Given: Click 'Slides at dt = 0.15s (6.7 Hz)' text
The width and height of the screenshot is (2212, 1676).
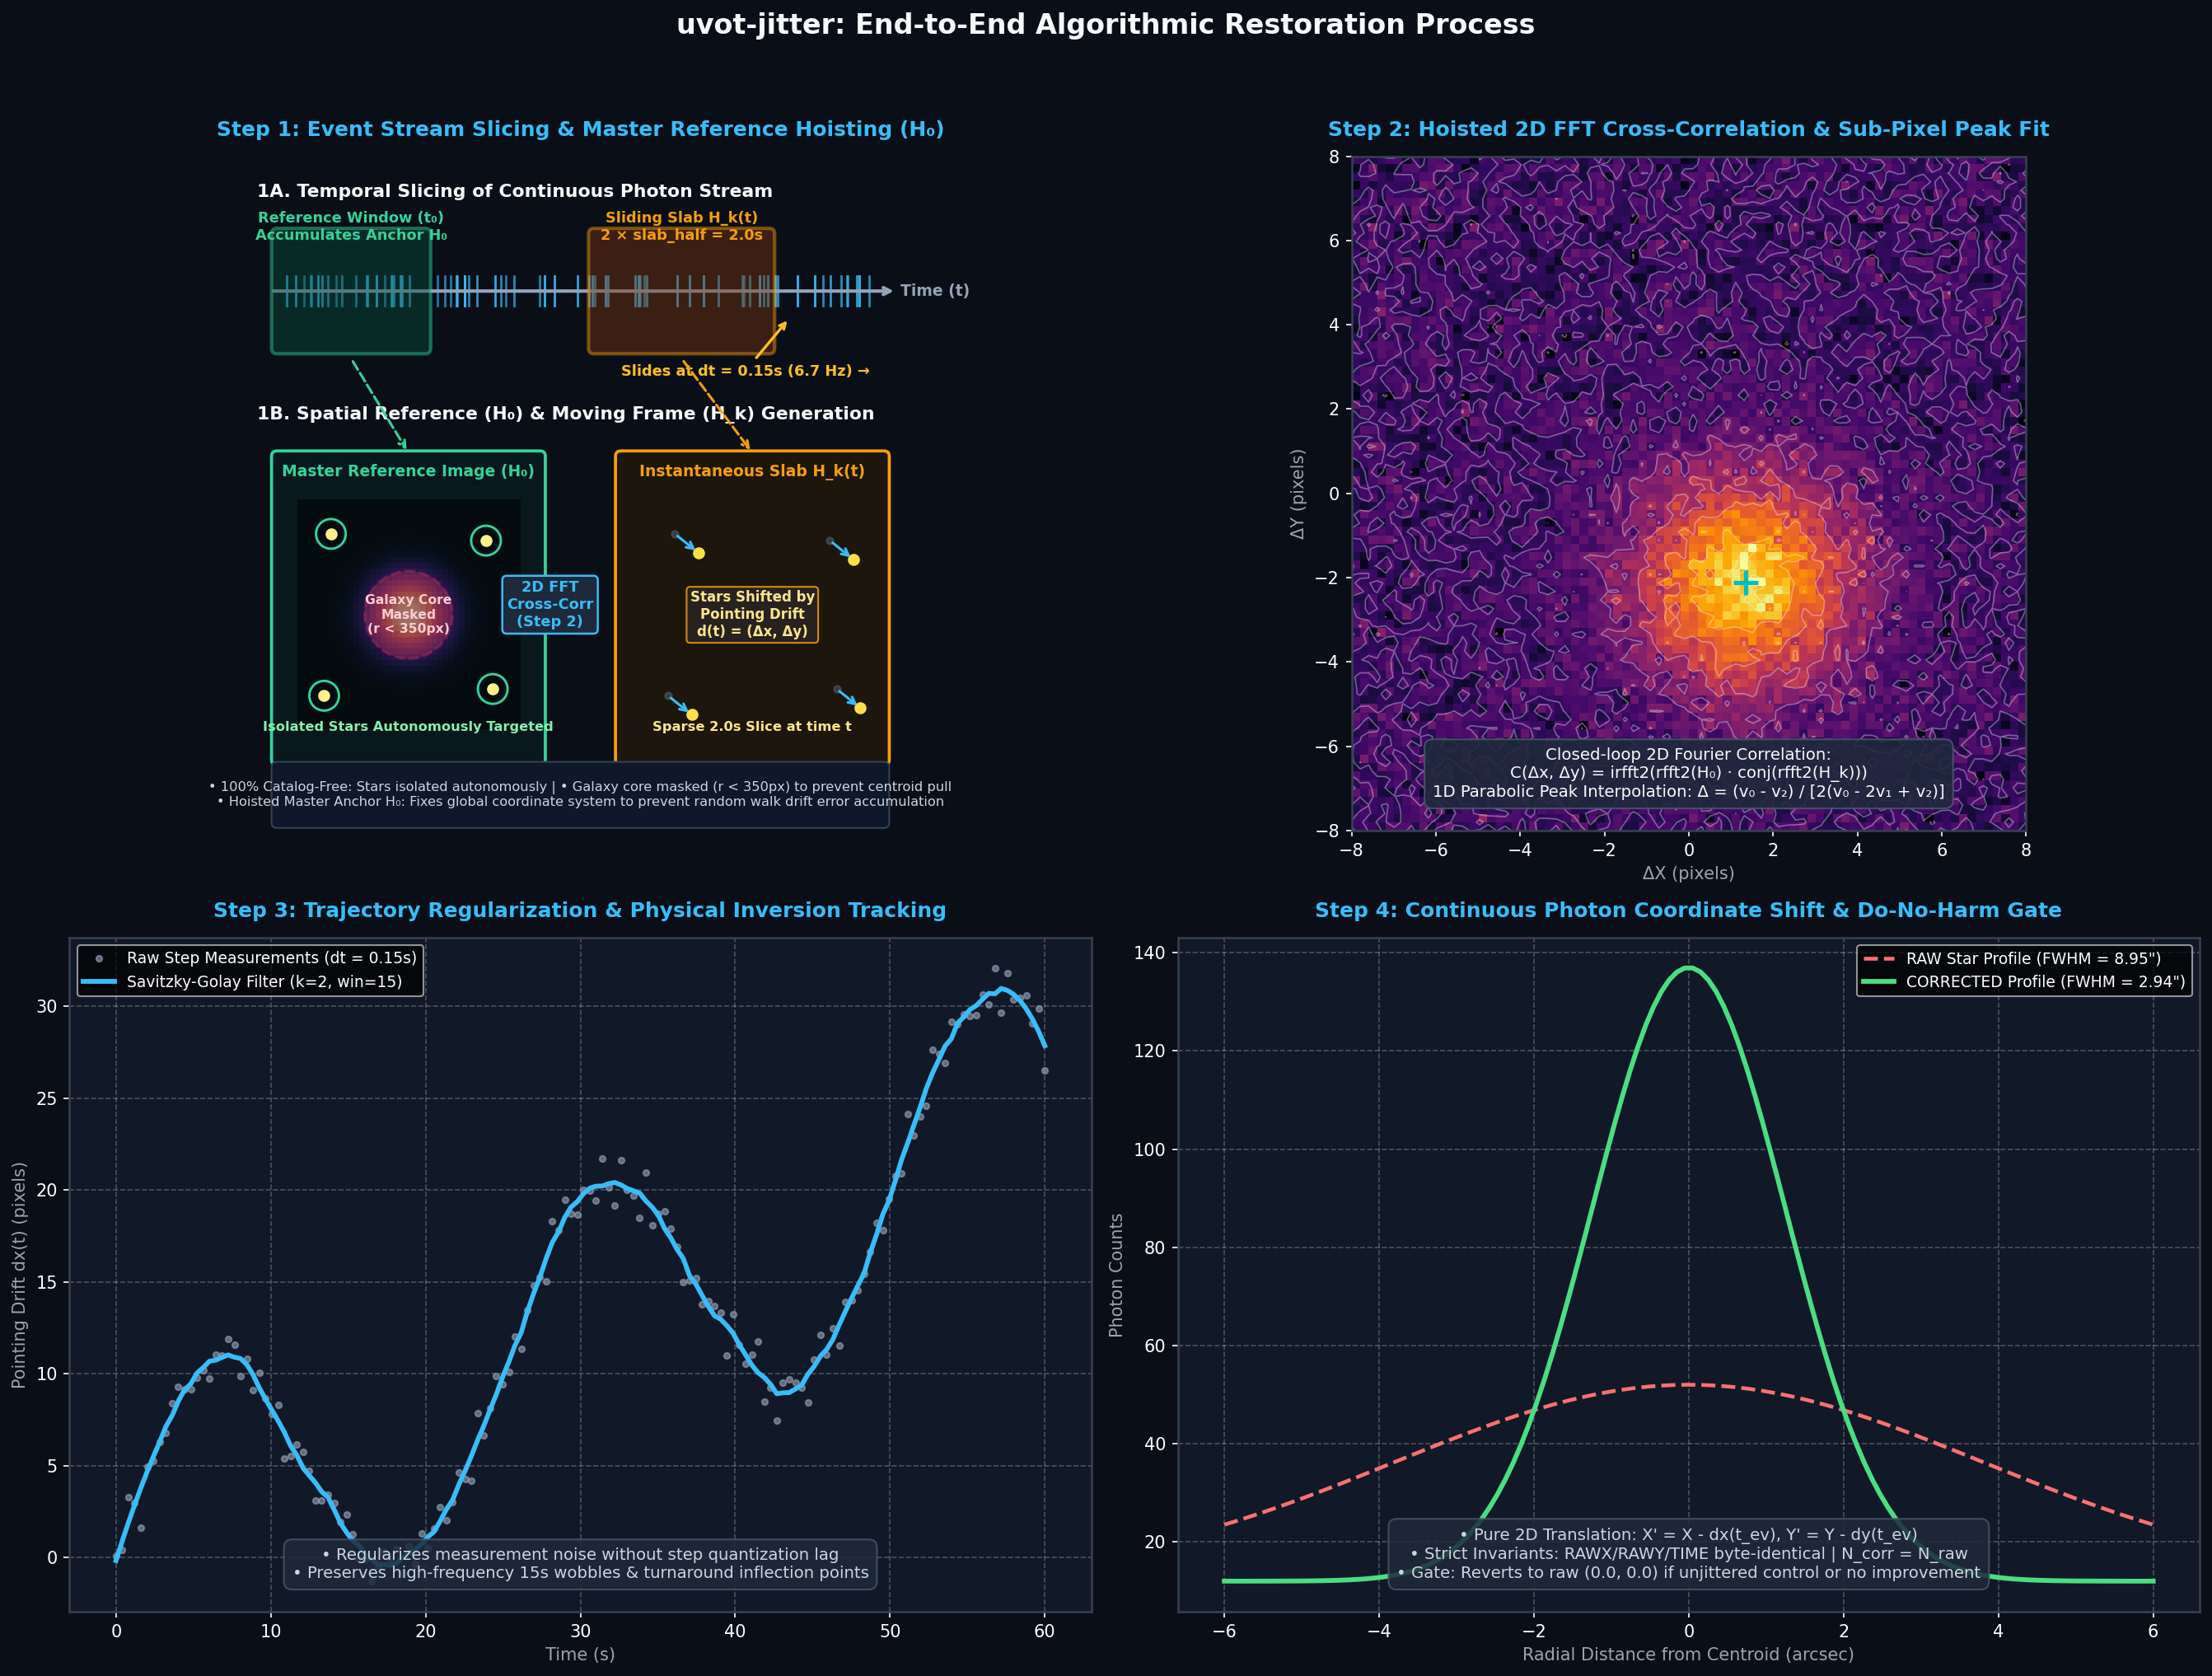Looking at the screenshot, I should 745,370.
